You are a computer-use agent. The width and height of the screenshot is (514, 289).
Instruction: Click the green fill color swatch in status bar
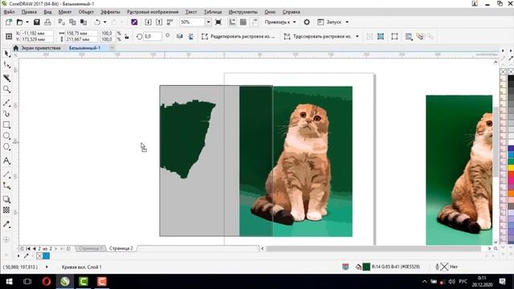366,267
